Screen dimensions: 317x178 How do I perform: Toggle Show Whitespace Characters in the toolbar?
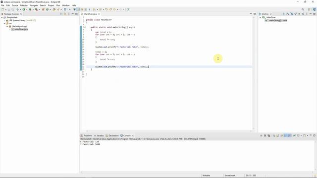click(x=89, y=9)
